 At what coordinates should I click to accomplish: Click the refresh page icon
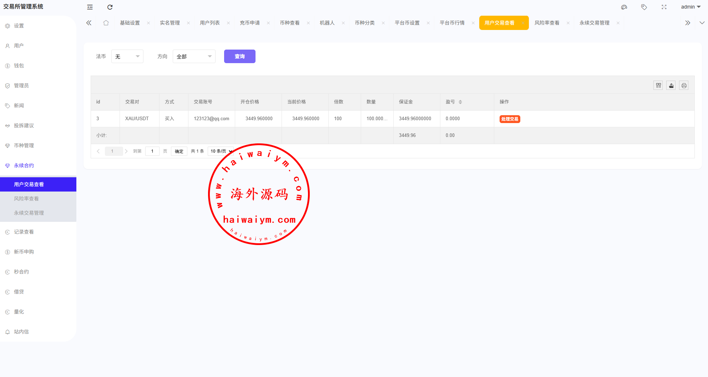[110, 7]
